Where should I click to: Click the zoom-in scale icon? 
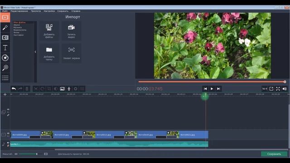[46, 154]
